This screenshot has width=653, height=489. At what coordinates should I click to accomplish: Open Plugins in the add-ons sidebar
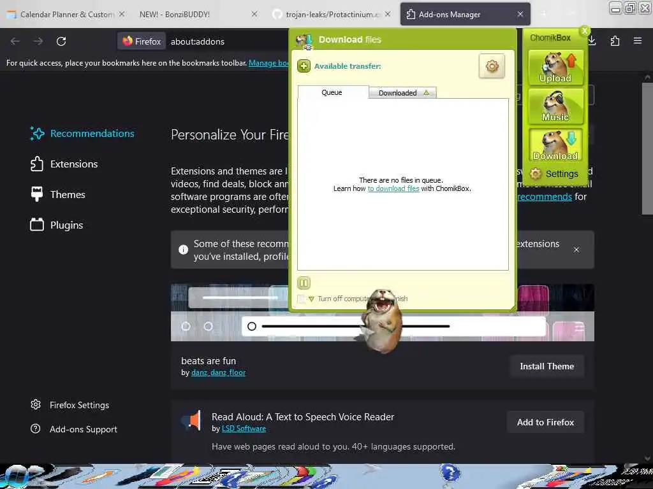[x=57, y=225]
